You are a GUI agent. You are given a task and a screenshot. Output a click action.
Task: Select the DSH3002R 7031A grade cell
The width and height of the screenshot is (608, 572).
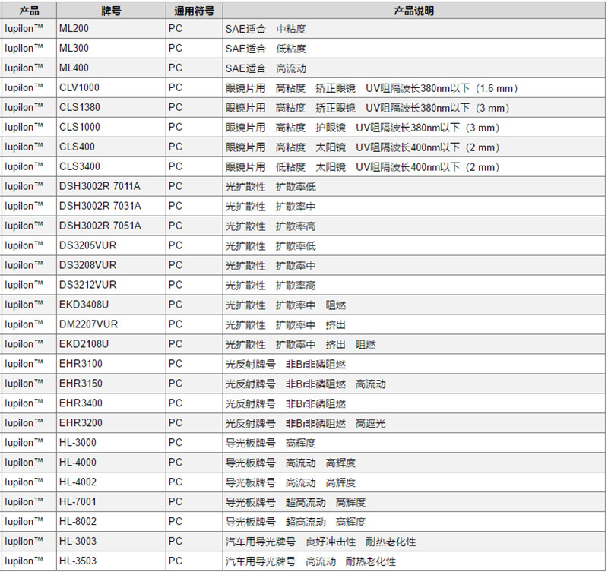click(x=100, y=206)
